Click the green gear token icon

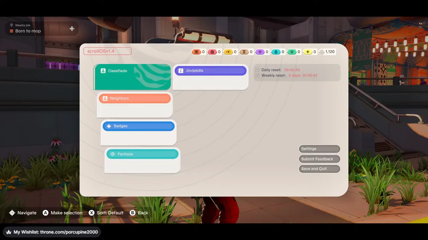[292, 52]
